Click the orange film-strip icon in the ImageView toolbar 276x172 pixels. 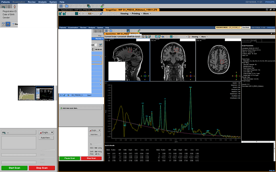coord(90,14)
